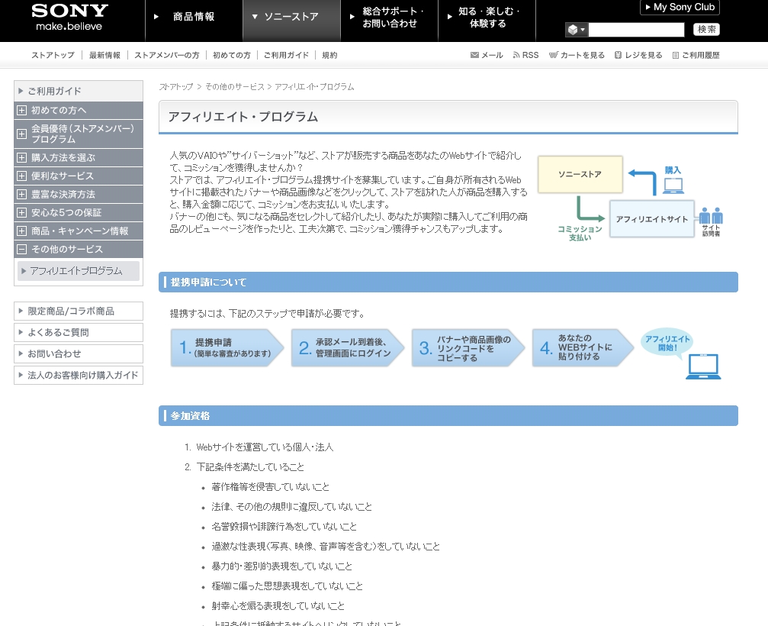Click the blue laptop icon after steps
This screenshot has width=768, height=626.
pos(703,366)
